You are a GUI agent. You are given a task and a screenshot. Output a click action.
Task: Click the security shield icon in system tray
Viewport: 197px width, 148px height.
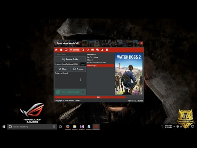178,127
